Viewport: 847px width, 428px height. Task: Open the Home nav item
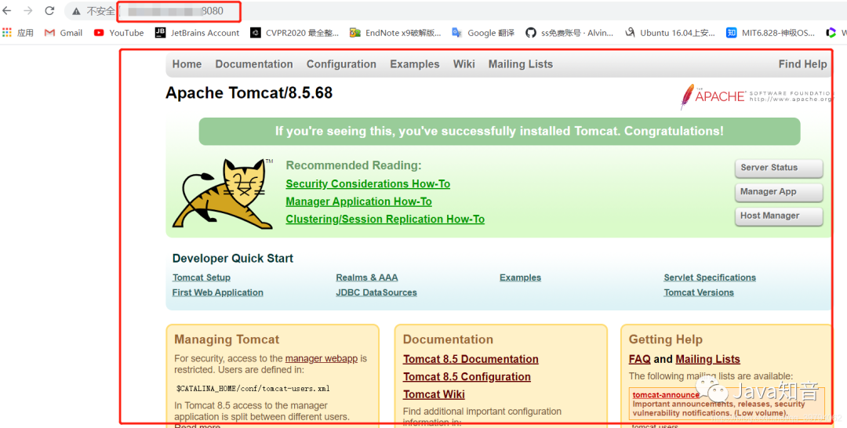[x=187, y=64]
